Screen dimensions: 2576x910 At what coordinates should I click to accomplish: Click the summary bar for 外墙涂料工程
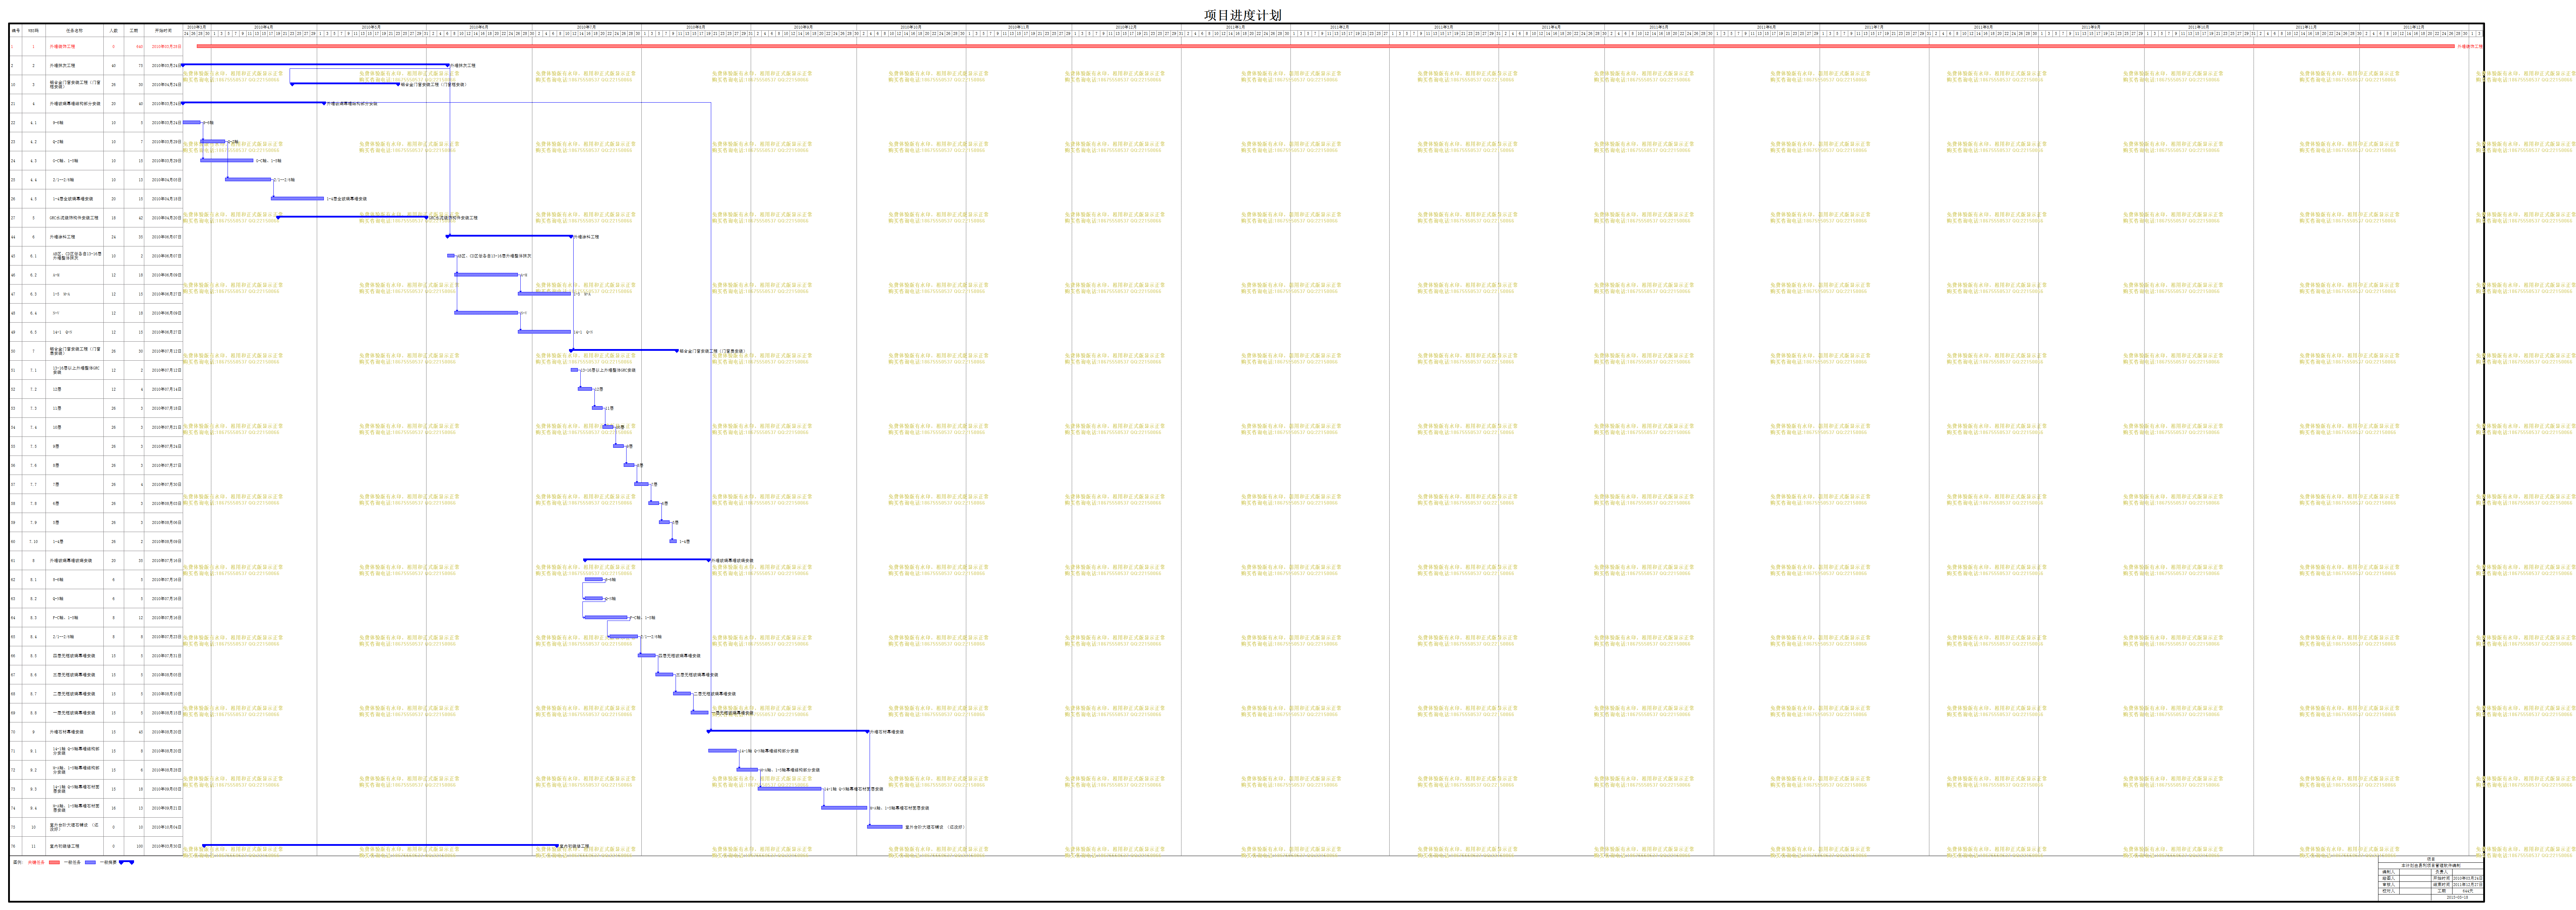510,236
